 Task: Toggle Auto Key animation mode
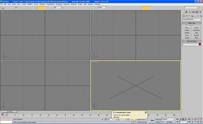(x=158, y=119)
